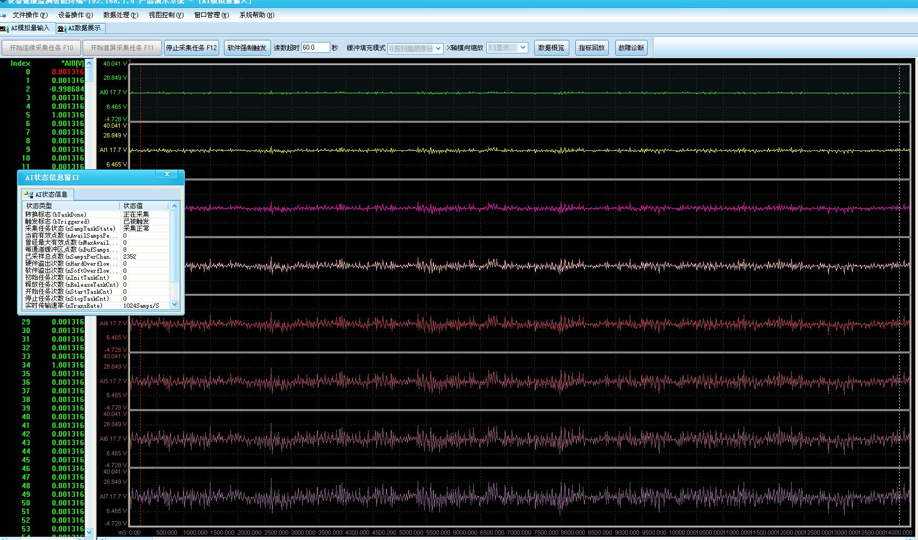
Task: Close the AI状态信息窗口 dialog
Action: [167, 175]
